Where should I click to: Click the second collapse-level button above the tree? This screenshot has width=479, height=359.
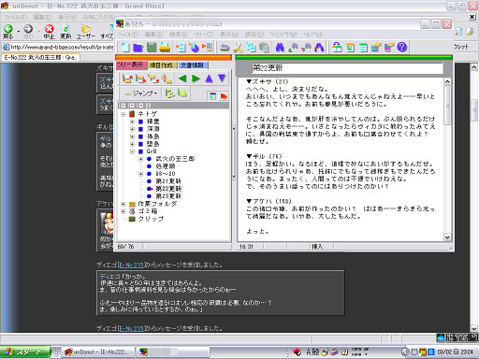(132, 106)
